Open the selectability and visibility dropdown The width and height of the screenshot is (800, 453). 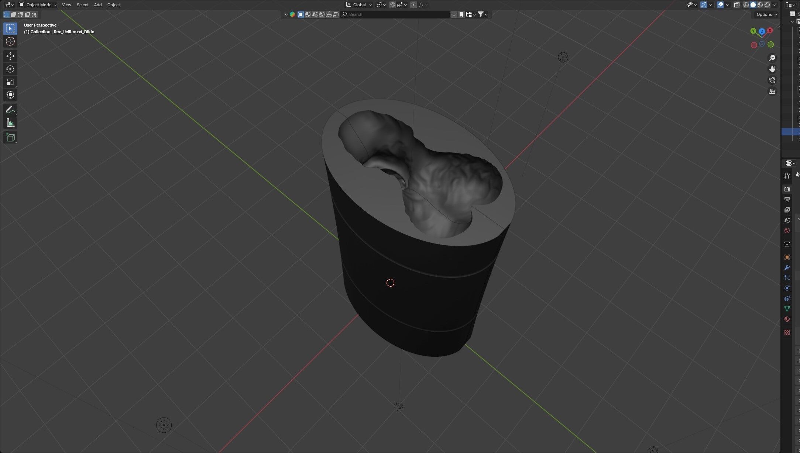[x=691, y=5]
